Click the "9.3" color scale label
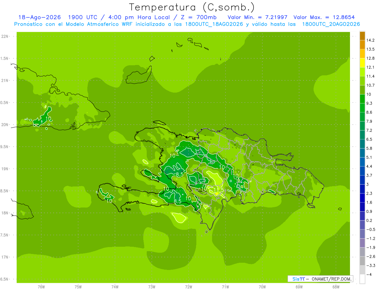The height and width of the screenshot is (291, 377). tap(369, 103)
